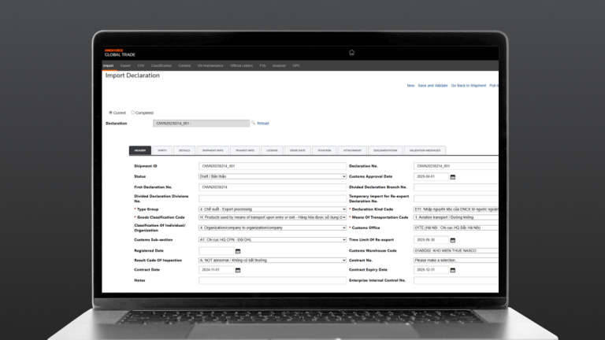Viewport: 605px width, 340px height.
Task: Select the Completed radio button
Action: [x=132, y=113]
